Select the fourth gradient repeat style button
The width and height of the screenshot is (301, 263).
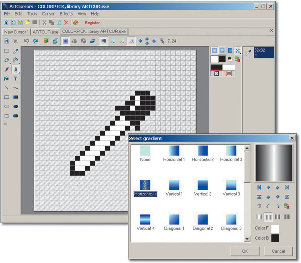pos(287,217)
